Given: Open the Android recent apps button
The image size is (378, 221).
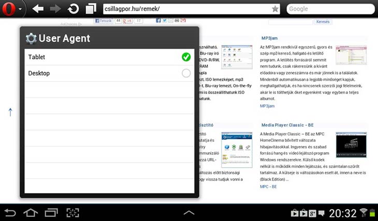Looking at the screenshot, I should 51,213.
